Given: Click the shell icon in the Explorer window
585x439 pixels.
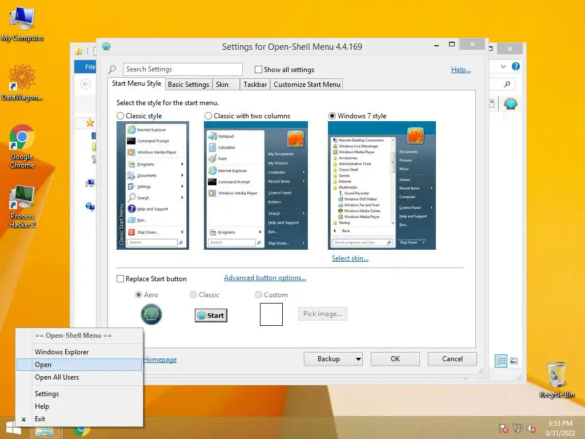Looking at the screenshot, I should click(510, 103).
